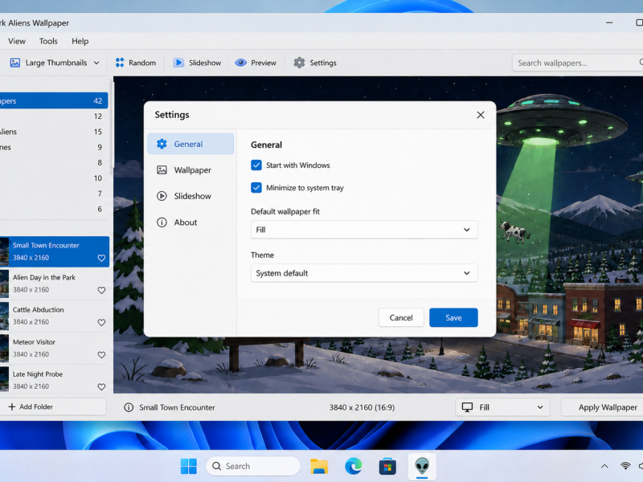Select the Meteor Visitor wallpaper
Viewport: 643px width, 482px height.
[55, 349]
